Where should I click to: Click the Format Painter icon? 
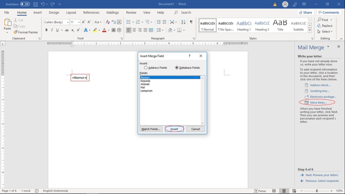tap(15, 32)
